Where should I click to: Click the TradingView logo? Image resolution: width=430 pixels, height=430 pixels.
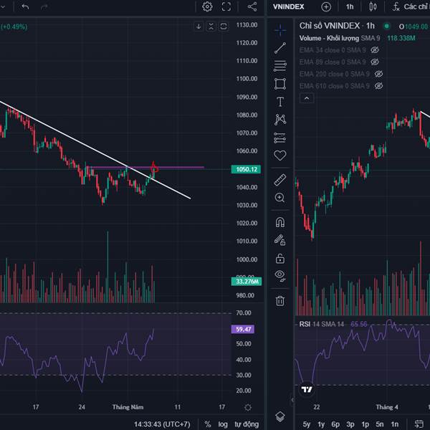307,389
